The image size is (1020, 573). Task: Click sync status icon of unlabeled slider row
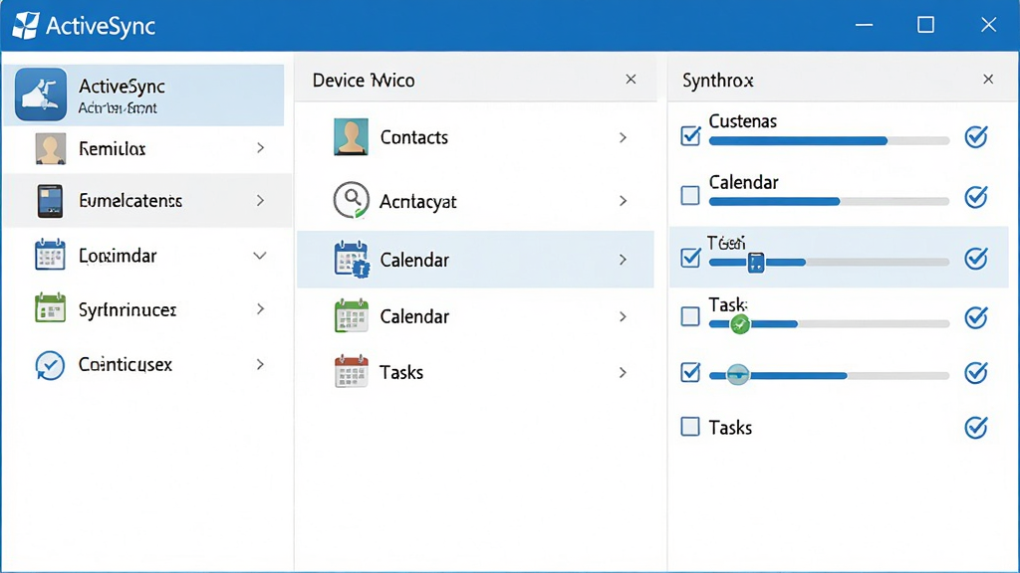[x=976, y=372]
